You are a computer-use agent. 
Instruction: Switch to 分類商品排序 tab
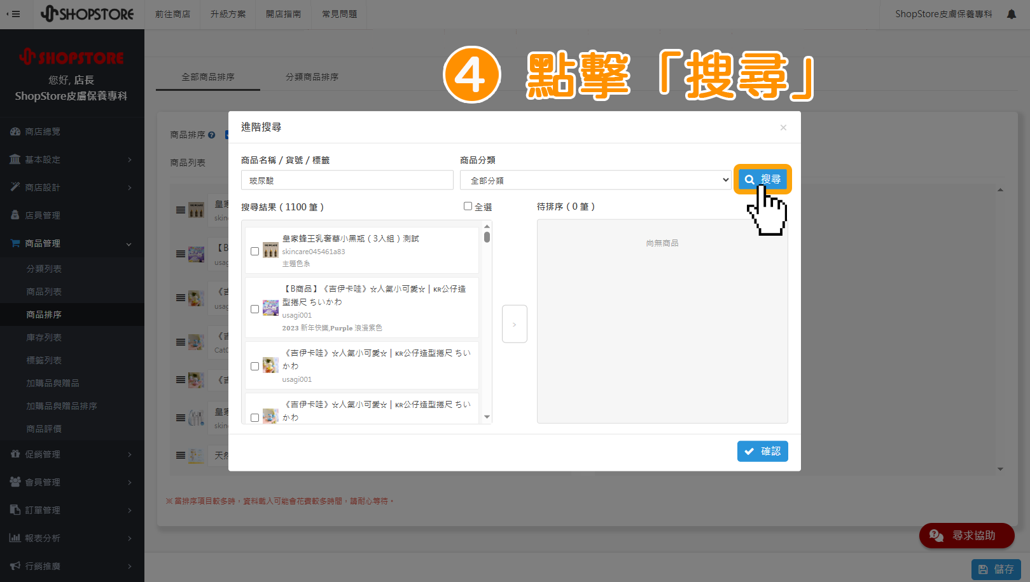point(312,77)
